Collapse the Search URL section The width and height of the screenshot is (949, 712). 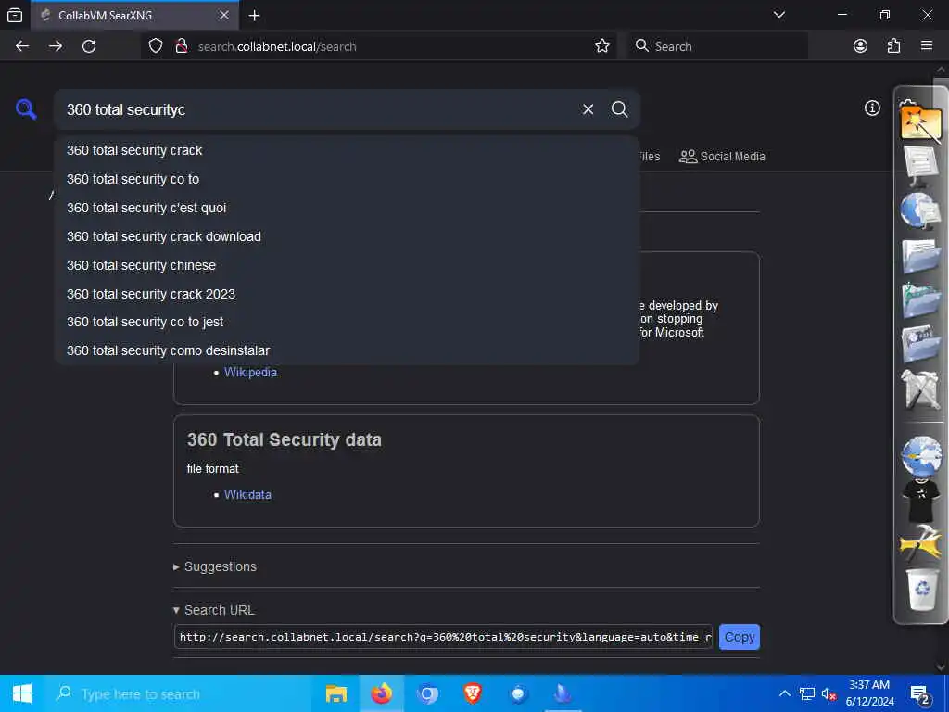[x=214, y=610]
